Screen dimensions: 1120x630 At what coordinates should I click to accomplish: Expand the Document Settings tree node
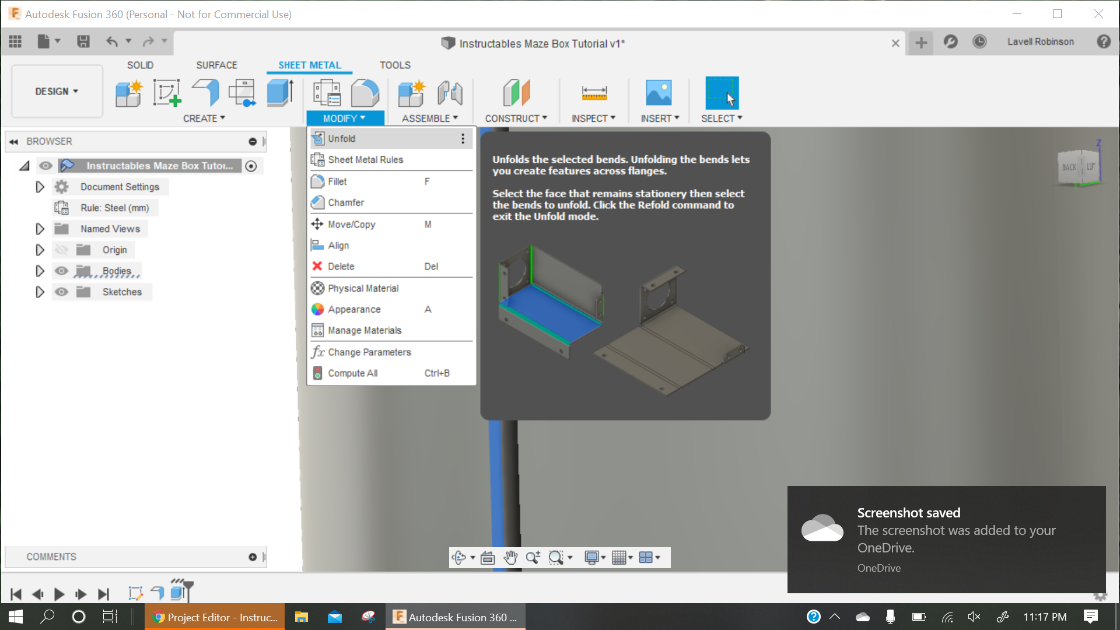point(40,187)
